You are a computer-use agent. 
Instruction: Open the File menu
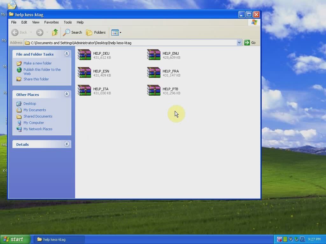(x=14, y=22)
